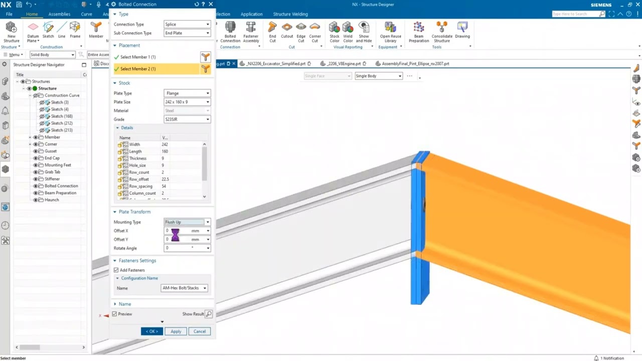Image resolution: width=642 pixels, height=361 pixels.
Task: Expand the Member tree node
Action: click(x=30, y=137)
